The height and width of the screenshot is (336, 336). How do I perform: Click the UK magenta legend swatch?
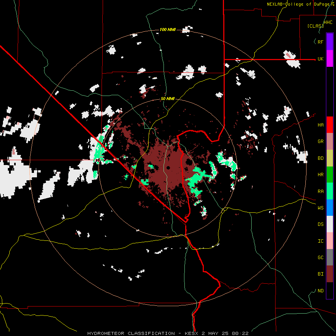pyautogui.click(x=330, y=59)
